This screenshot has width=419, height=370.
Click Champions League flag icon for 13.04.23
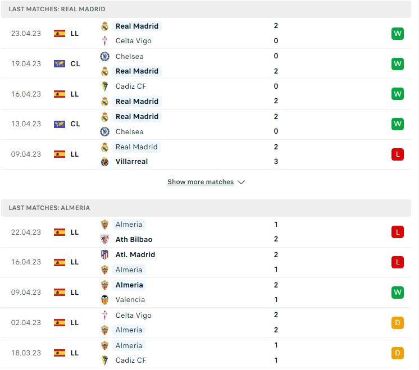click(60, 124)
